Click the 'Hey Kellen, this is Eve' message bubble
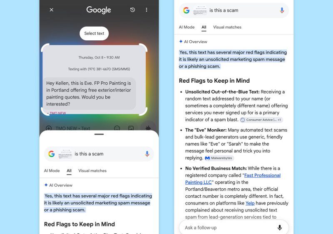This screenshot has width=333, height=234. (89, 94)
